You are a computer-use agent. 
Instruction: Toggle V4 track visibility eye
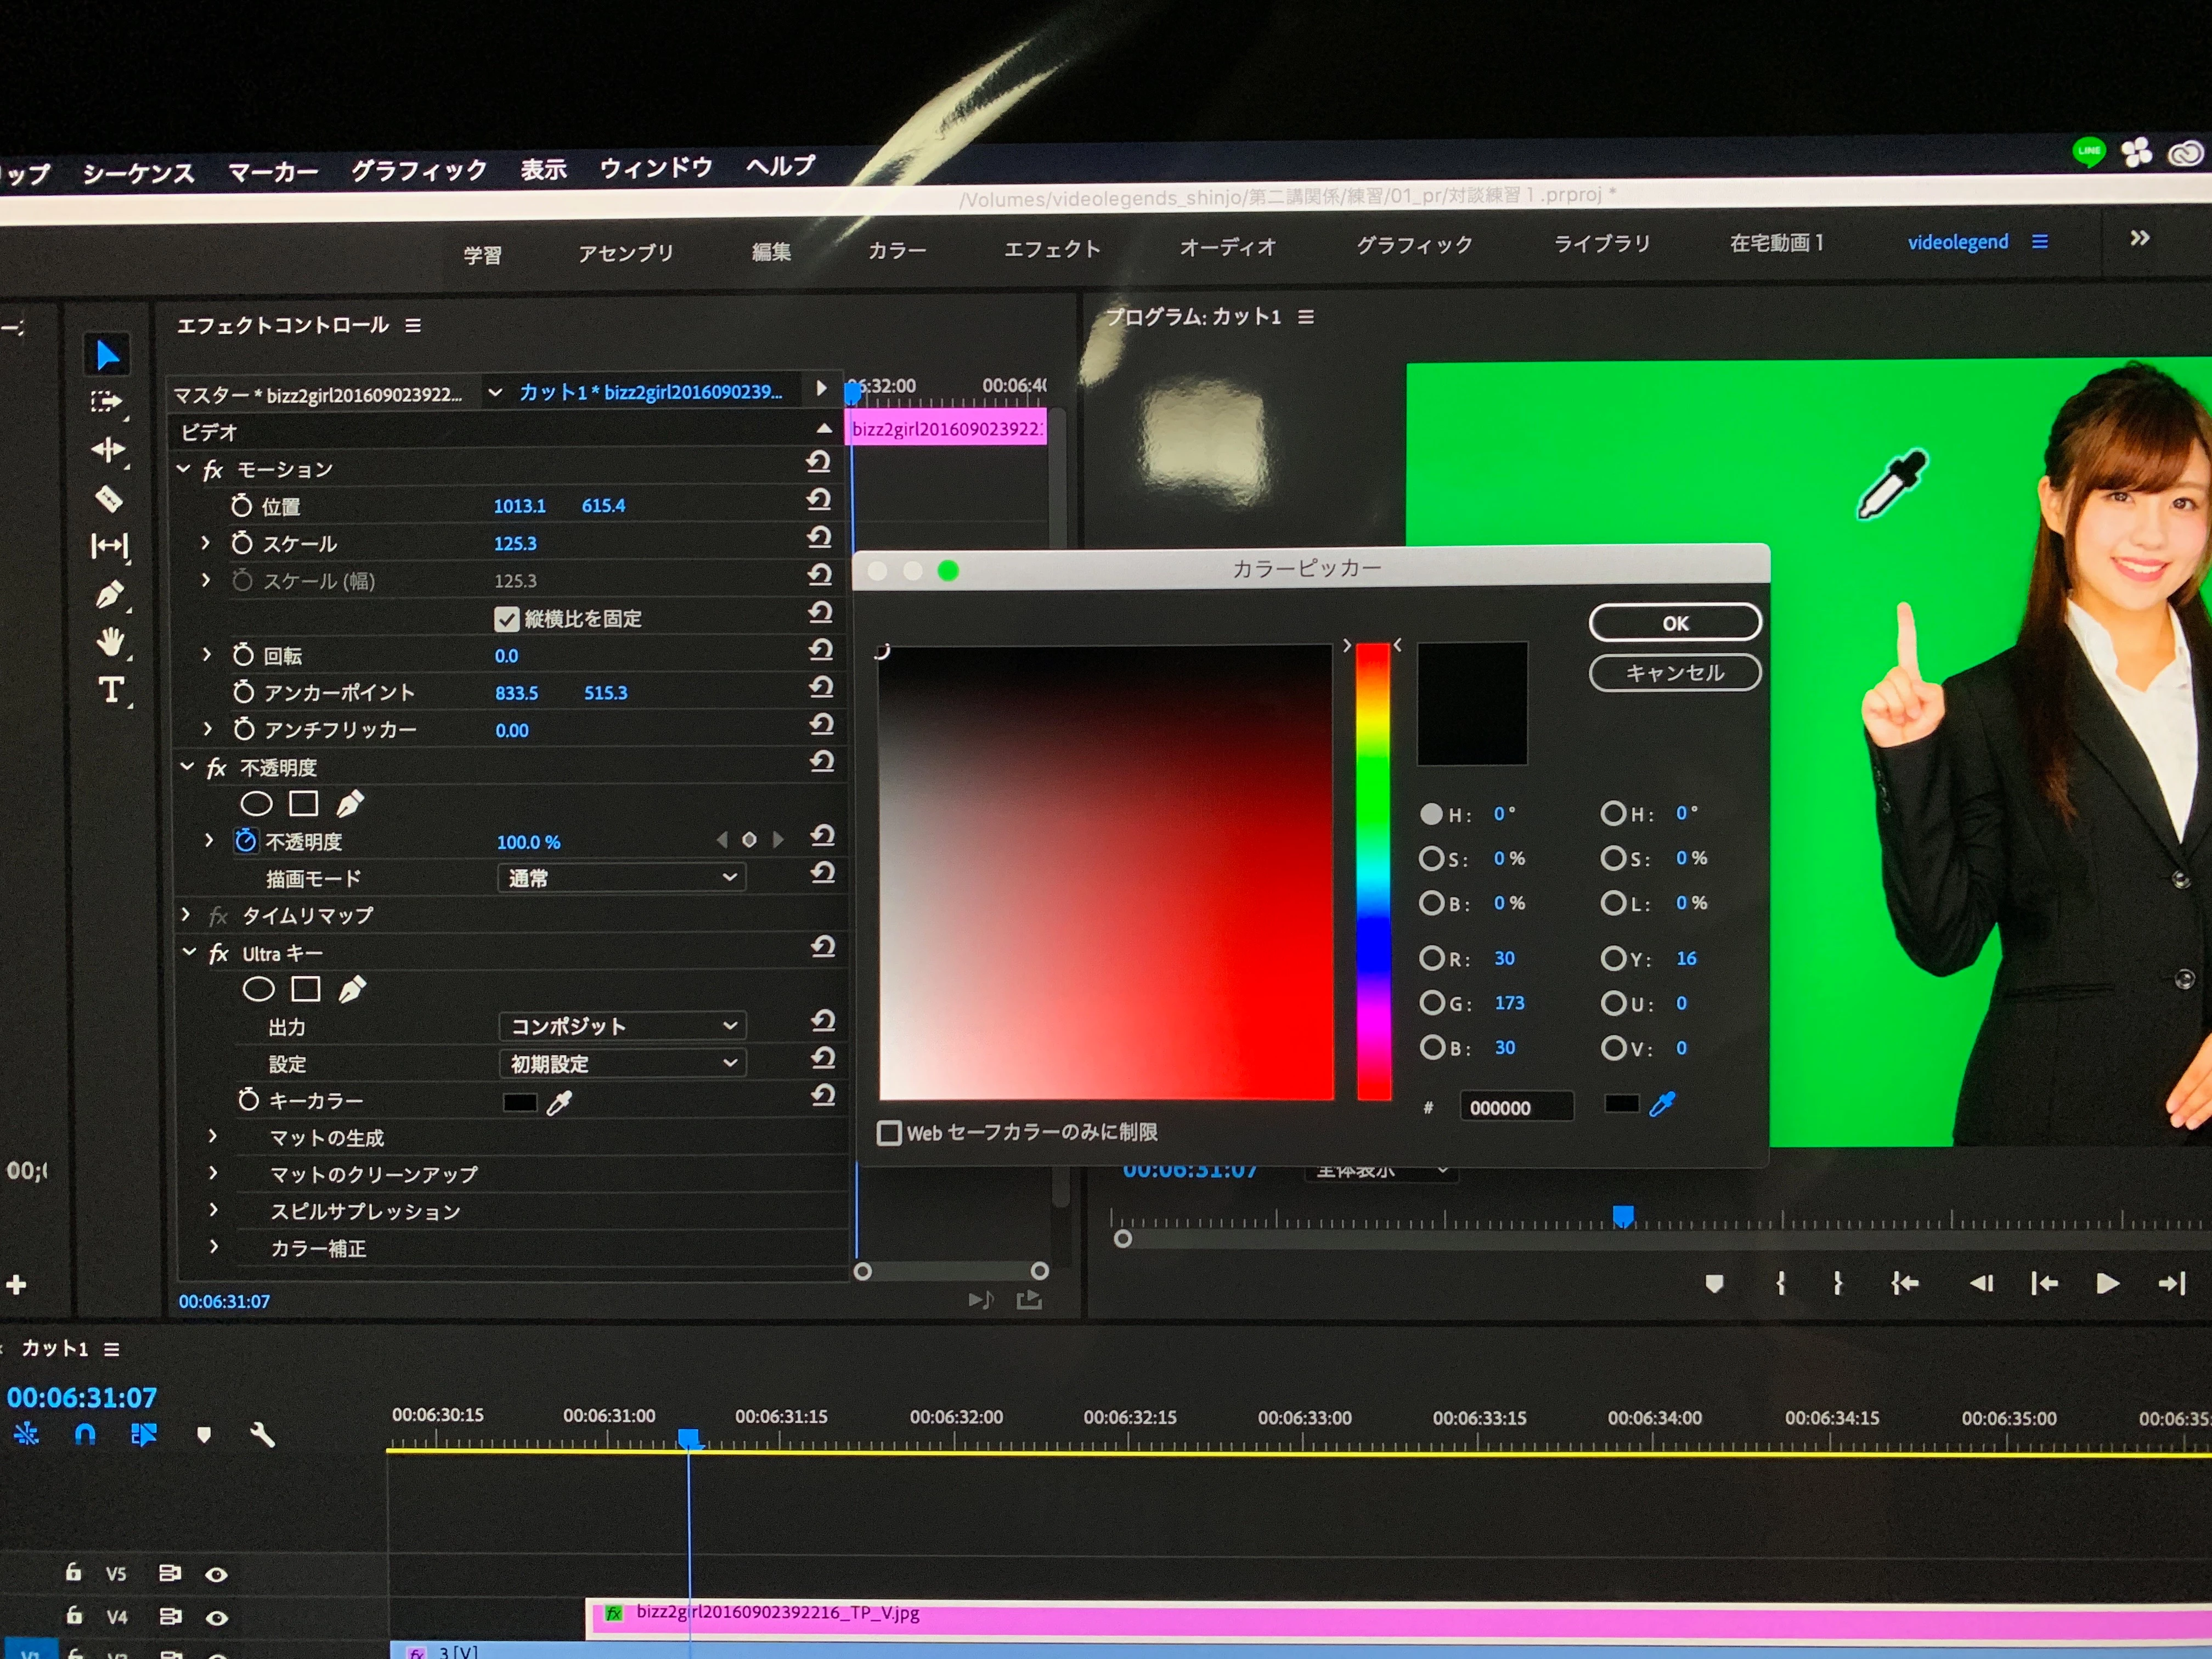[216, 1617]
